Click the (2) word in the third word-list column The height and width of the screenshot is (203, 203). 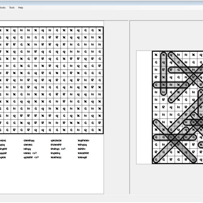tap(58, 149)
